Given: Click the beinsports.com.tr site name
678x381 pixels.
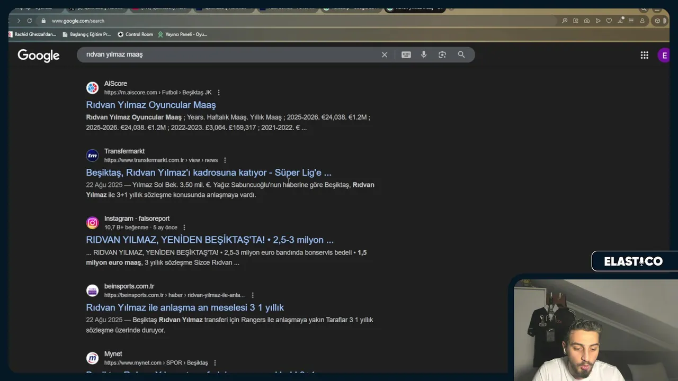Looking at the screenshot, I should click(x=129, y=286).
